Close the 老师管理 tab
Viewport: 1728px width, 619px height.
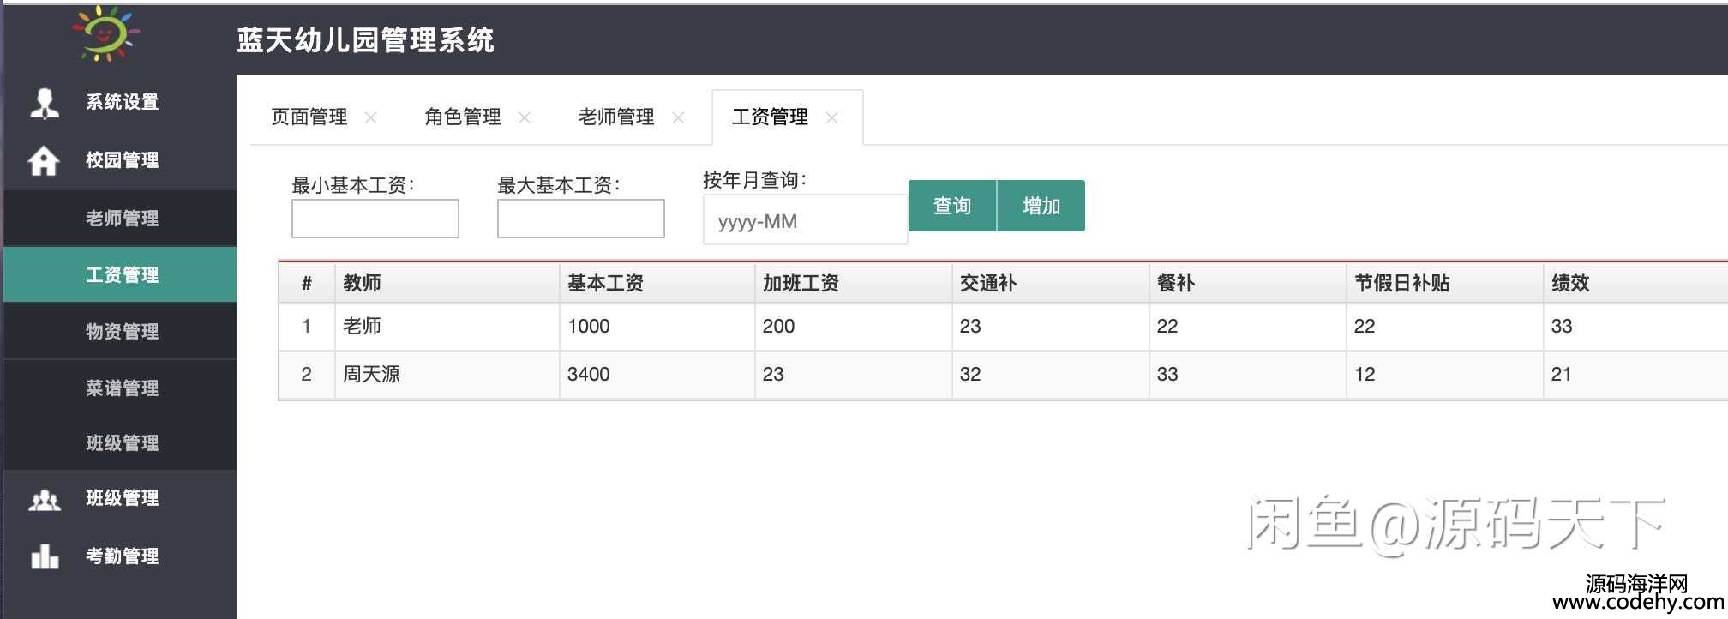678,117
